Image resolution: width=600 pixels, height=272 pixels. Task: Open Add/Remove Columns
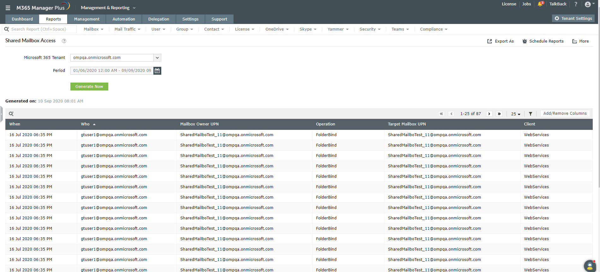point(565,113)
